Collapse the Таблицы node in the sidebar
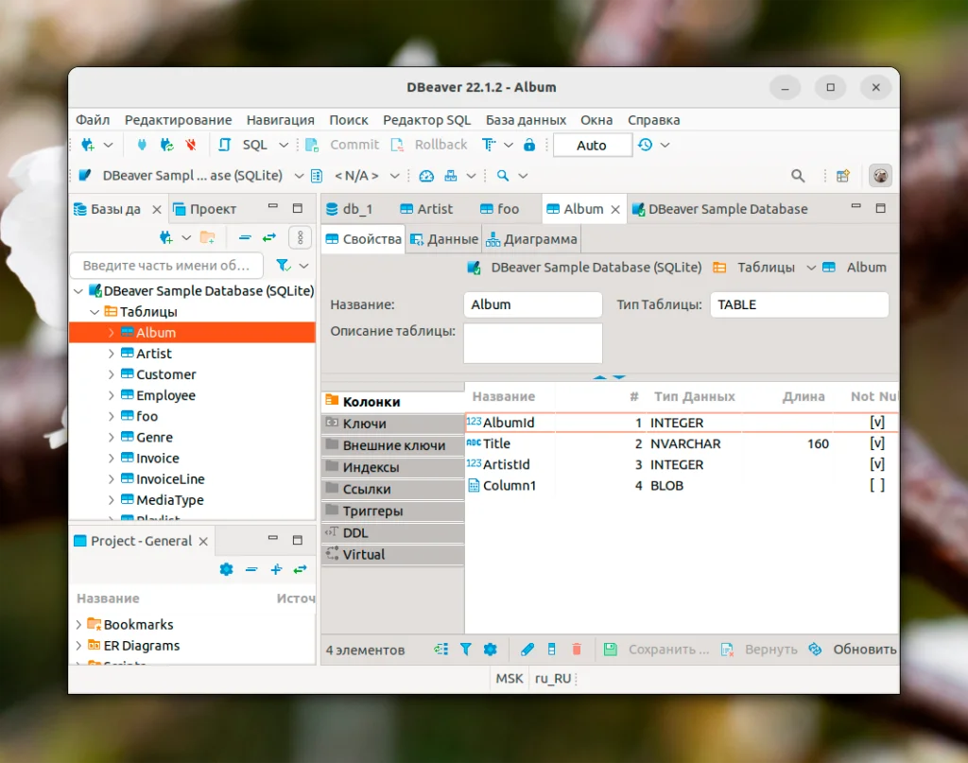 tap(93, 311)
